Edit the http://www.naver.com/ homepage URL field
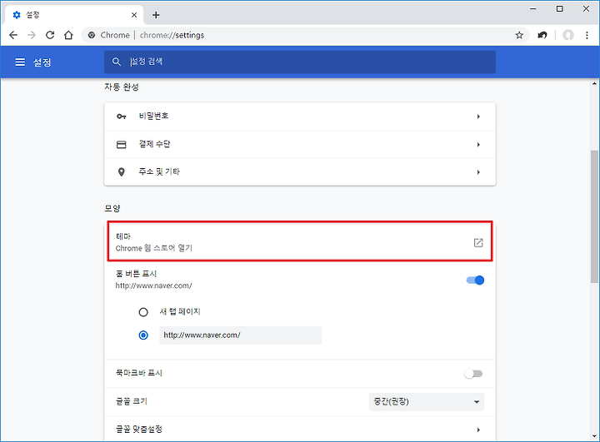This screenshot has height=442, width=600. click(241, 335)
